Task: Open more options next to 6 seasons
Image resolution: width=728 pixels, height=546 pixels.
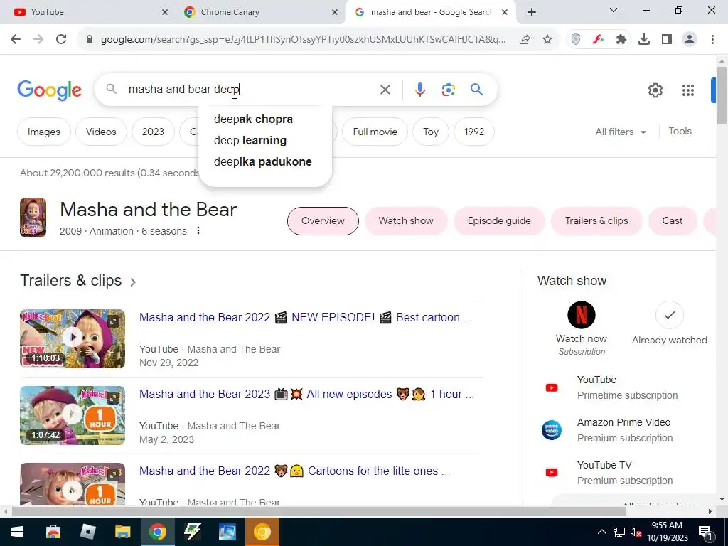Action: (198, 231)
